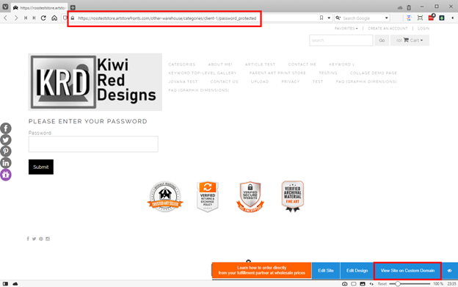Screen dimensions: 458x287
Task: Click the zoom Reset button
Action: (x=382, y=284)
